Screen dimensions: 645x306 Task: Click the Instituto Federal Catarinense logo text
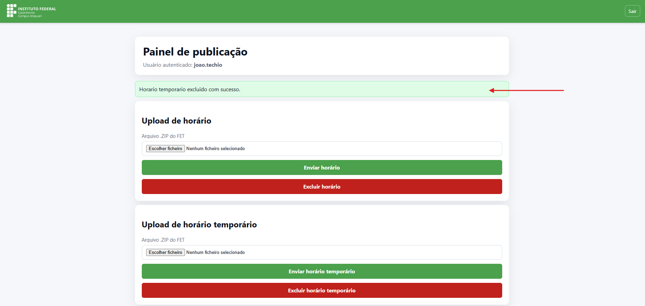click(x=37, y=12)
